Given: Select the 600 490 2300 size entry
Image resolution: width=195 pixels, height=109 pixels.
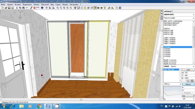Looking at the screenshot, I should pos(171,70).
